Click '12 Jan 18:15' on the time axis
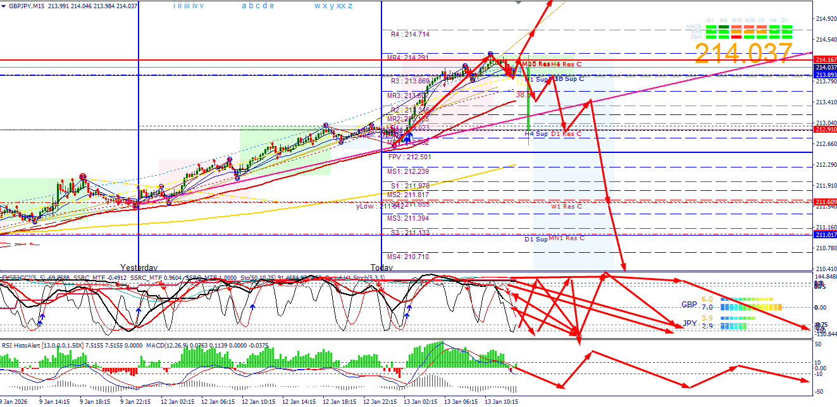The height and width of the screenshot is (407, 837). 339,401
